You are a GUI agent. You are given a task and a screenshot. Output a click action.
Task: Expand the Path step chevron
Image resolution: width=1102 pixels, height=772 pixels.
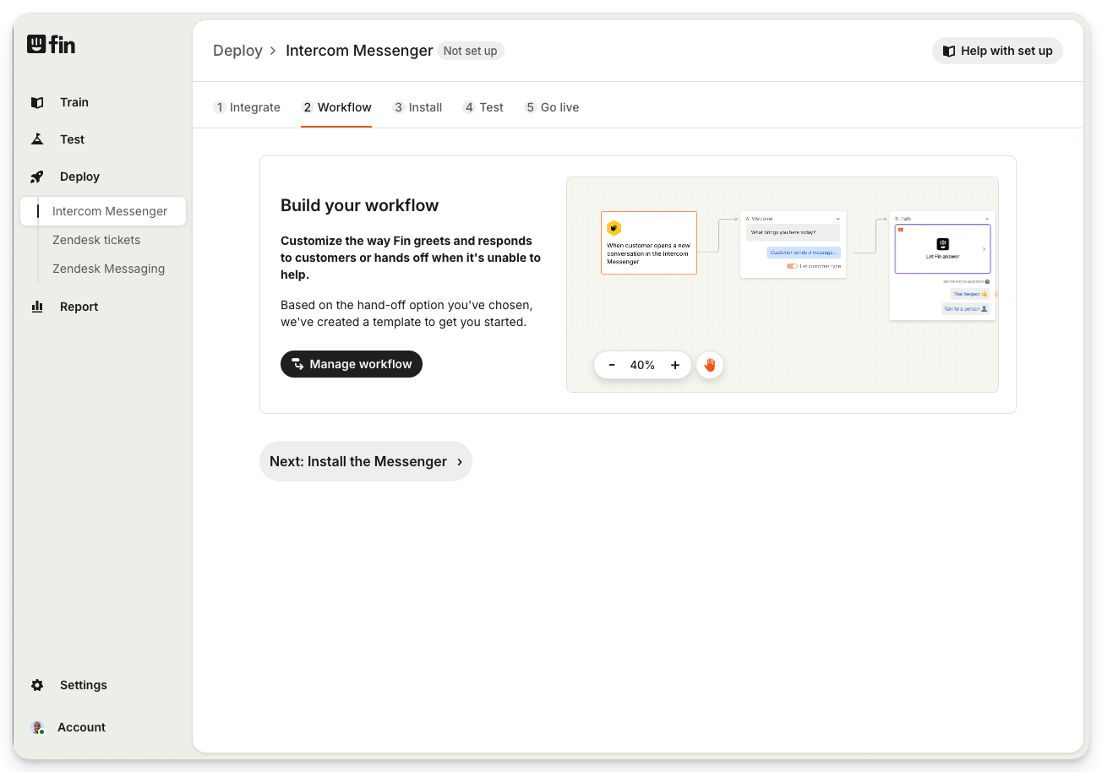pos(987,219)
